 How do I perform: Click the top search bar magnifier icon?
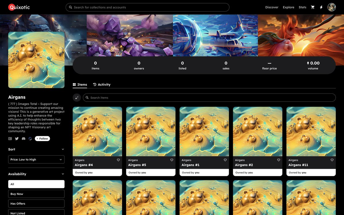click(x=71, y=7)
